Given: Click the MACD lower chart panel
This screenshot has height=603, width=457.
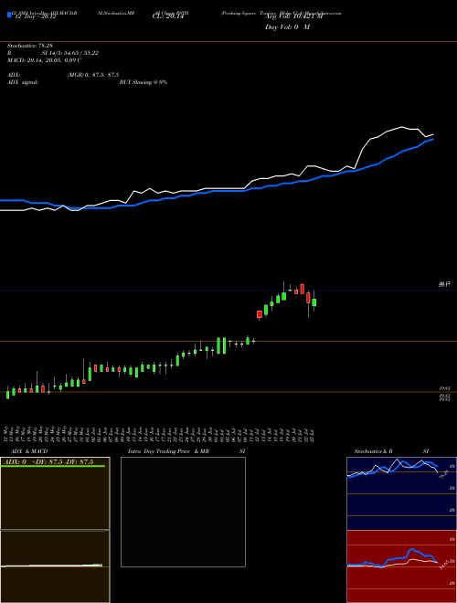Looking at the screenshot, I should pyautogui.click(x=55, y=566).
